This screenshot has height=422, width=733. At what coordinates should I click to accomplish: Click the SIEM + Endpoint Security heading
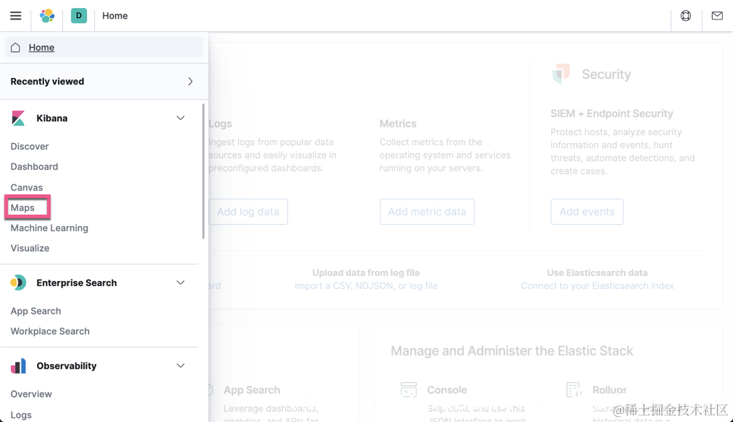point(611,113)
